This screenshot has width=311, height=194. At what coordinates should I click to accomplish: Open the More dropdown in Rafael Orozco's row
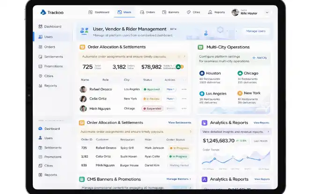(170, 89)
